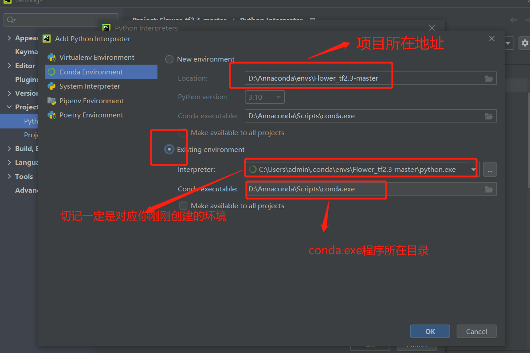
Task: Click the PyCharm icon in dialog title
Action: pyautogui.click(x=47, y=39)
